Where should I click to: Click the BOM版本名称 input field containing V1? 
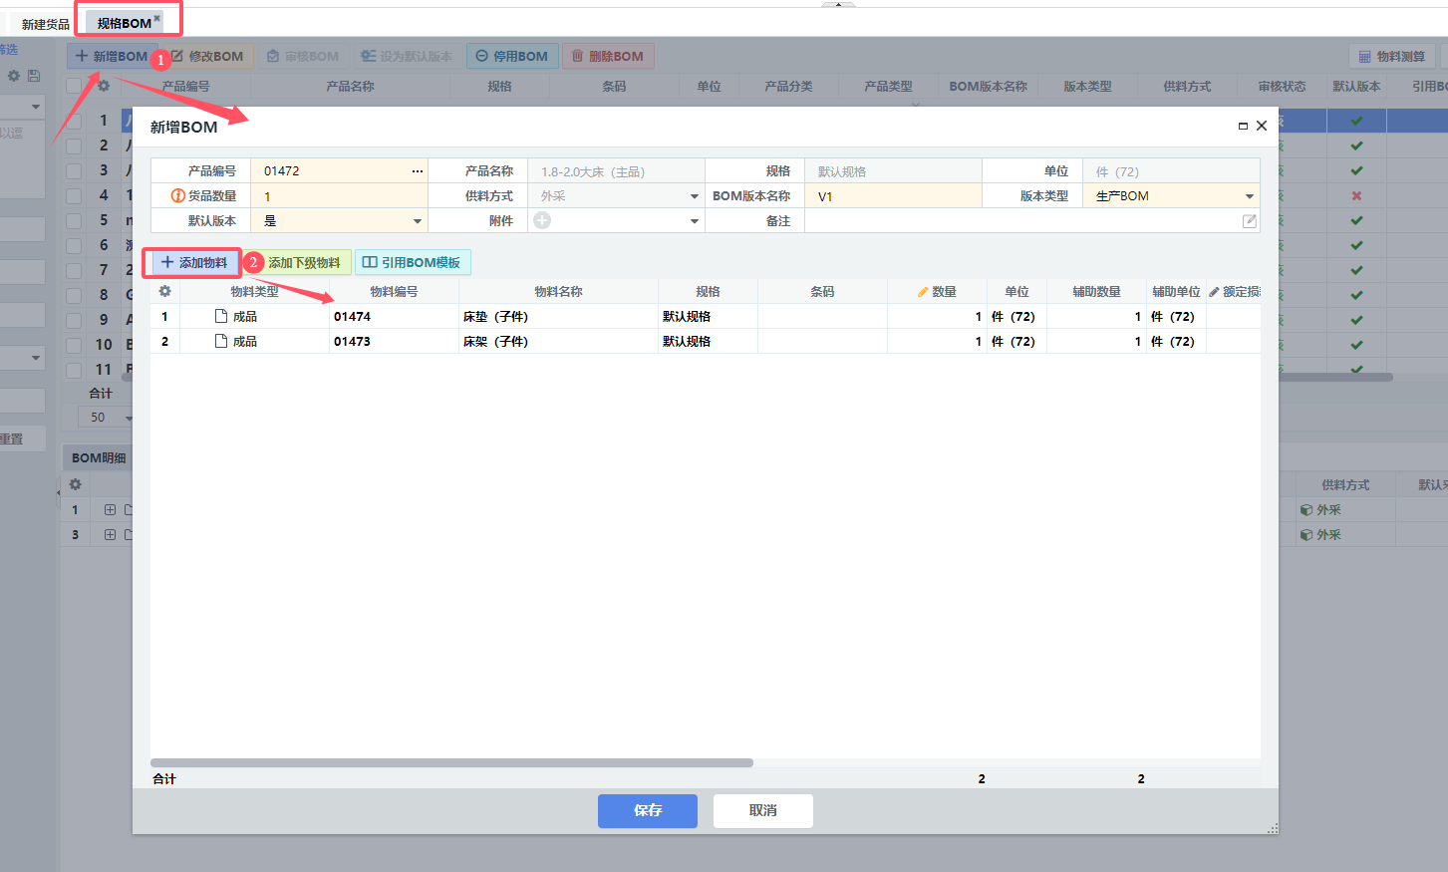point(892,196)
